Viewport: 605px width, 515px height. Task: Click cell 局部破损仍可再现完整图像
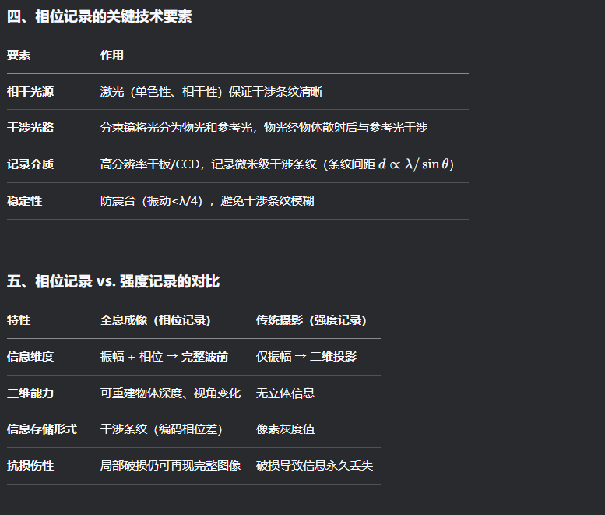pos(171,466)
